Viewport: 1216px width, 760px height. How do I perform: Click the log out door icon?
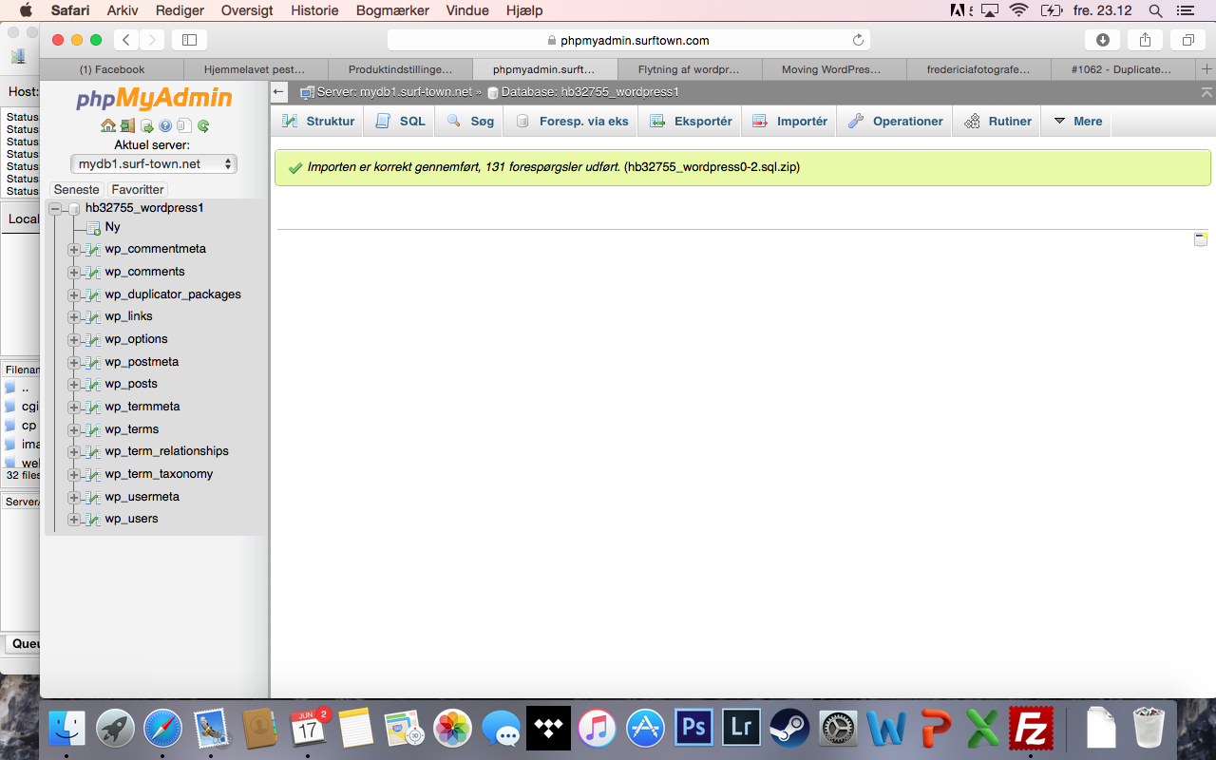(127, 125)
